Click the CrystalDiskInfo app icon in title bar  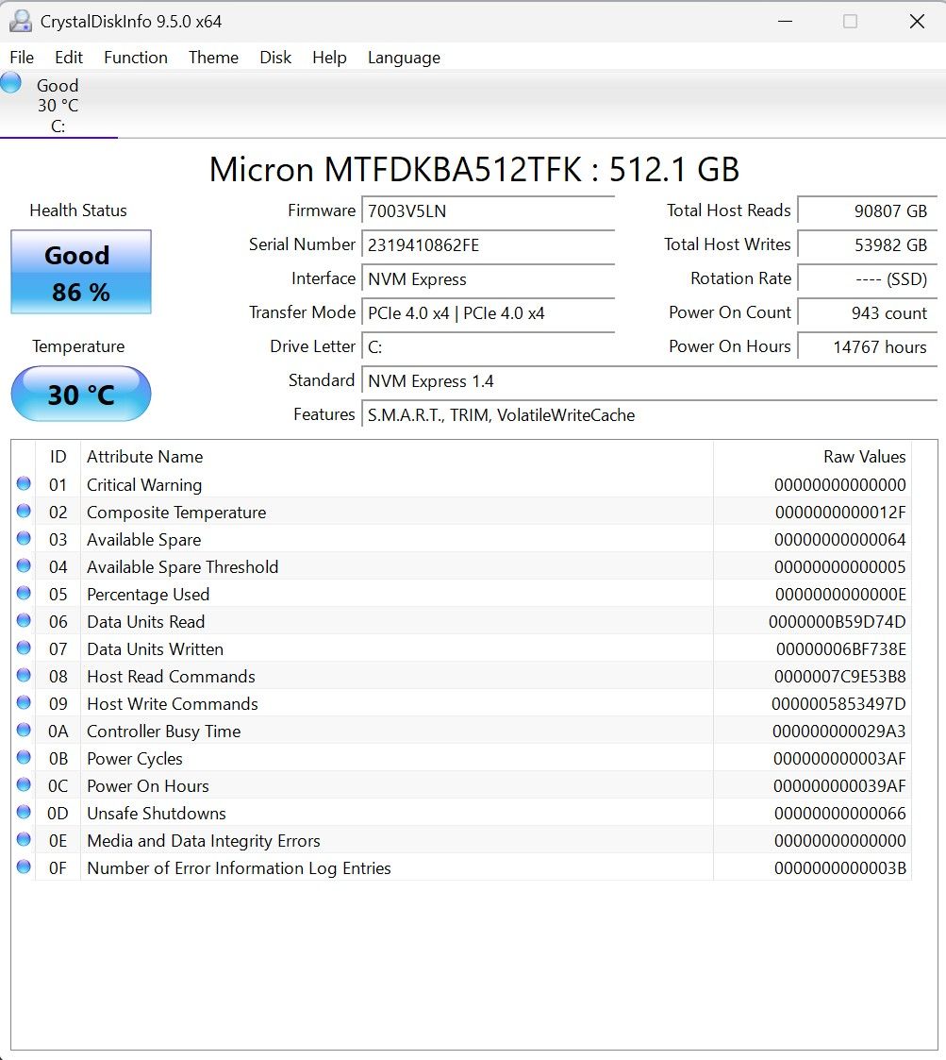pos(21,22)
